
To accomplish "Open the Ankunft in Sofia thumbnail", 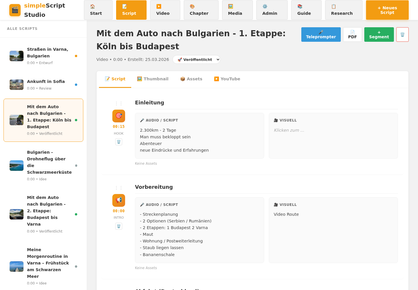I will pyautogui.click(x=17, y=85).
